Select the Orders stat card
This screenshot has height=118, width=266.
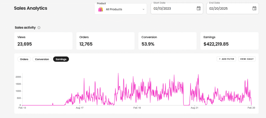105,41
